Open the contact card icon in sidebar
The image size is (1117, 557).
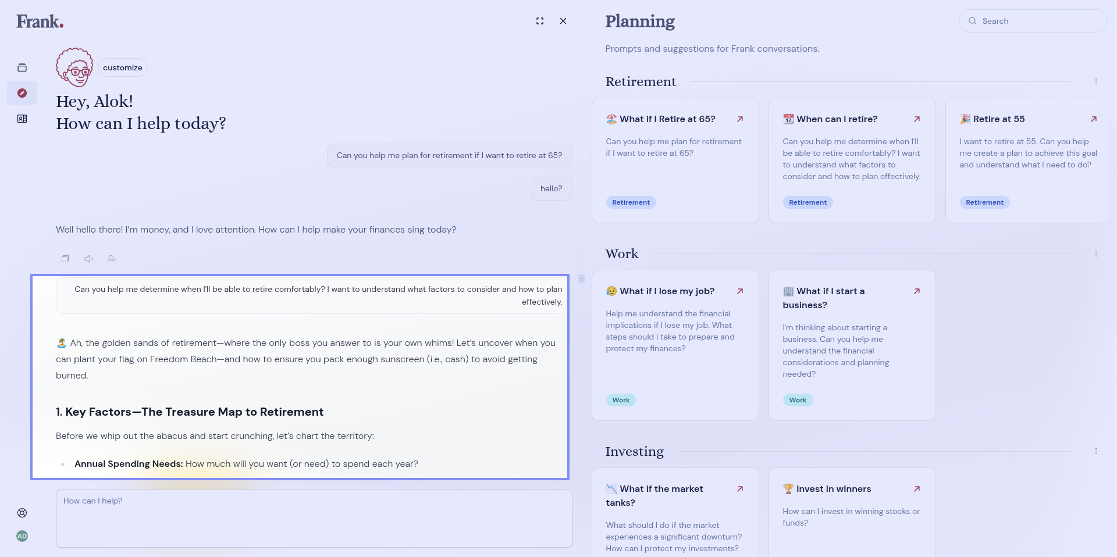click(x=22, y=119)
